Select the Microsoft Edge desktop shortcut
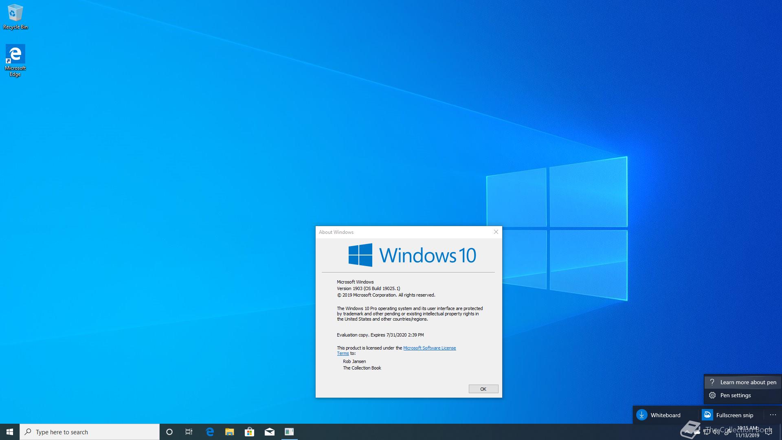The height and width of the screenshot is (440, 782). point(15,61)
